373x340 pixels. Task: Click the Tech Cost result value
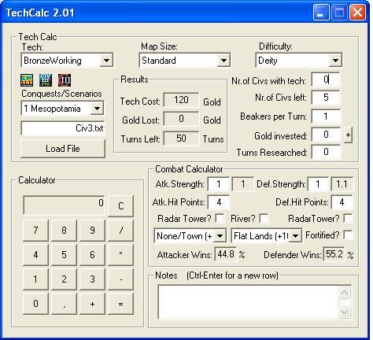[x=181, y=100]
